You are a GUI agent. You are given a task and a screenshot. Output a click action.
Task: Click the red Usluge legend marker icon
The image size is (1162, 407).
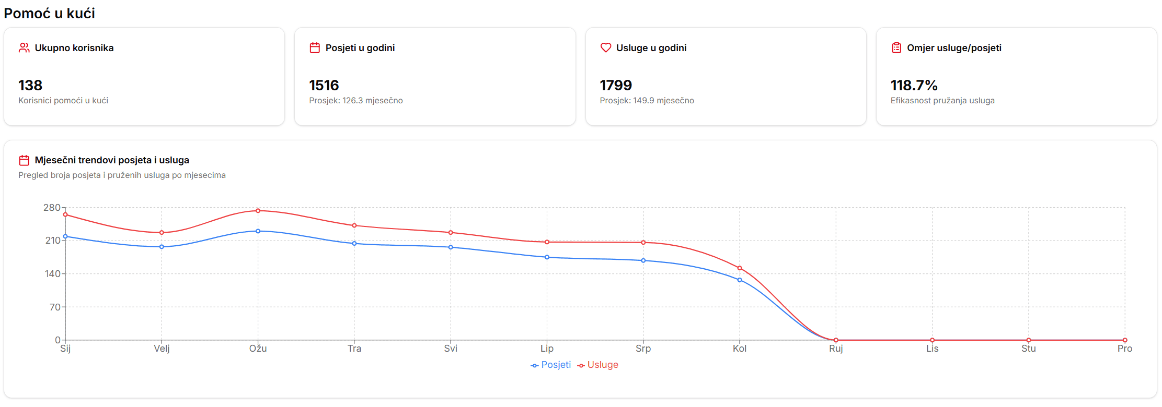pyautogui.click(x=581, y=365)
